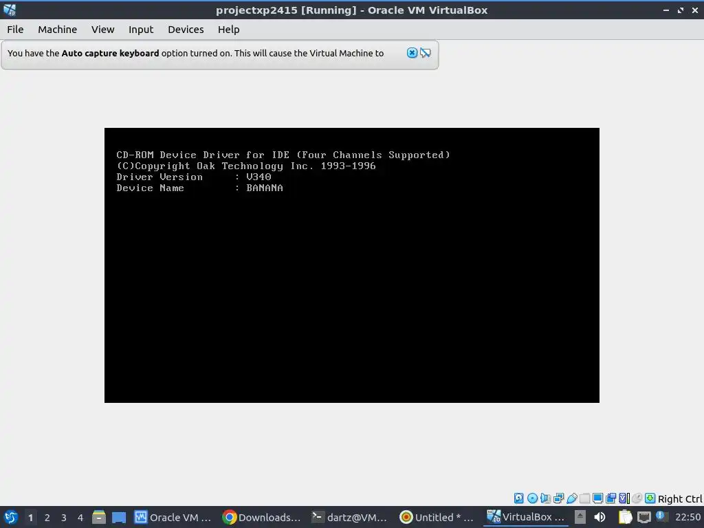The image size is (704, 528).
Task: Click the 22:50 clock in tray
Action: (x=687, y=517)
